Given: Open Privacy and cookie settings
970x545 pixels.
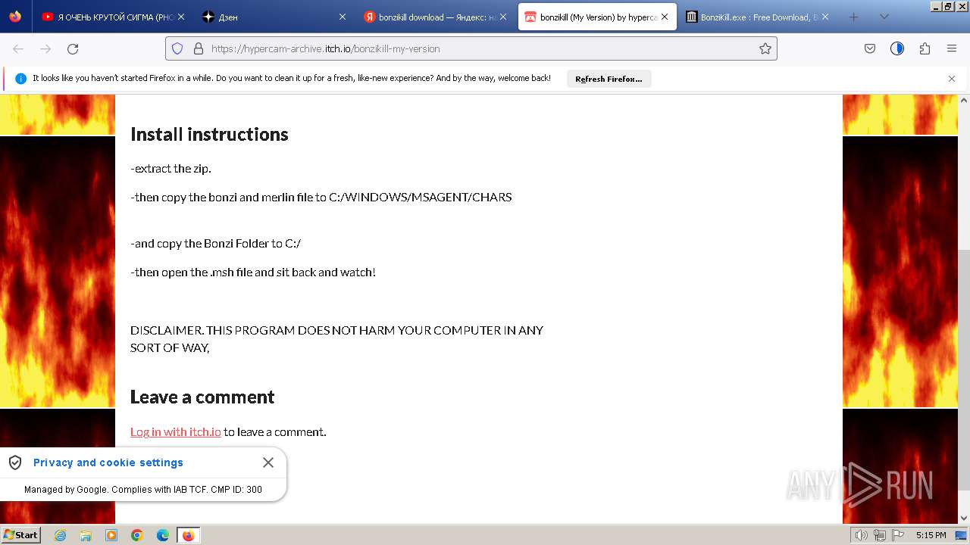Looking at the screenshot, I should click(108, 462).
